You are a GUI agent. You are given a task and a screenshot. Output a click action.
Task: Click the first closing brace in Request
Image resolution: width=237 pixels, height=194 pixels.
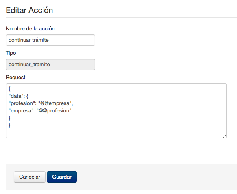[x=9, y=118]
